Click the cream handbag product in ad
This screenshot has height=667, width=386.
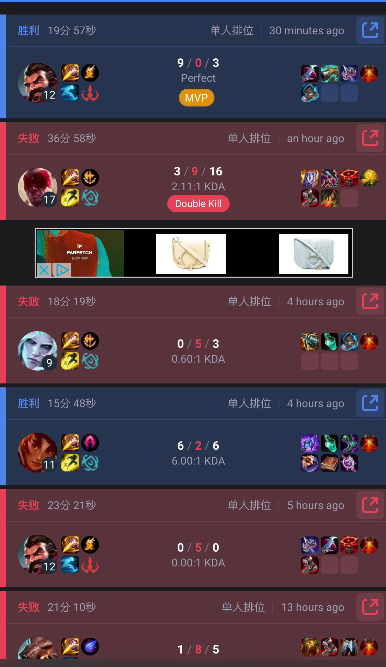tap(191, 254)
